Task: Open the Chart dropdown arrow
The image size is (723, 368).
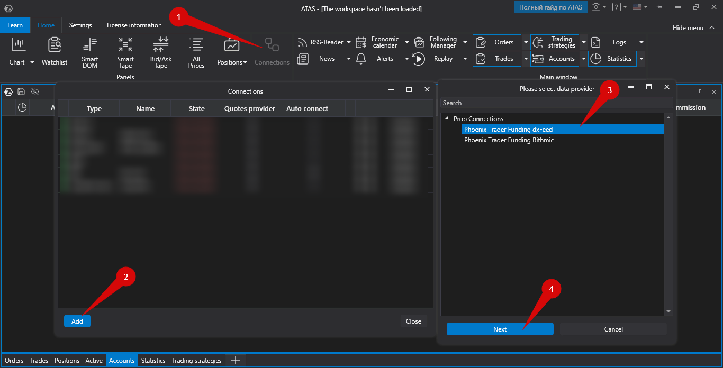Action: coord(32,62)
